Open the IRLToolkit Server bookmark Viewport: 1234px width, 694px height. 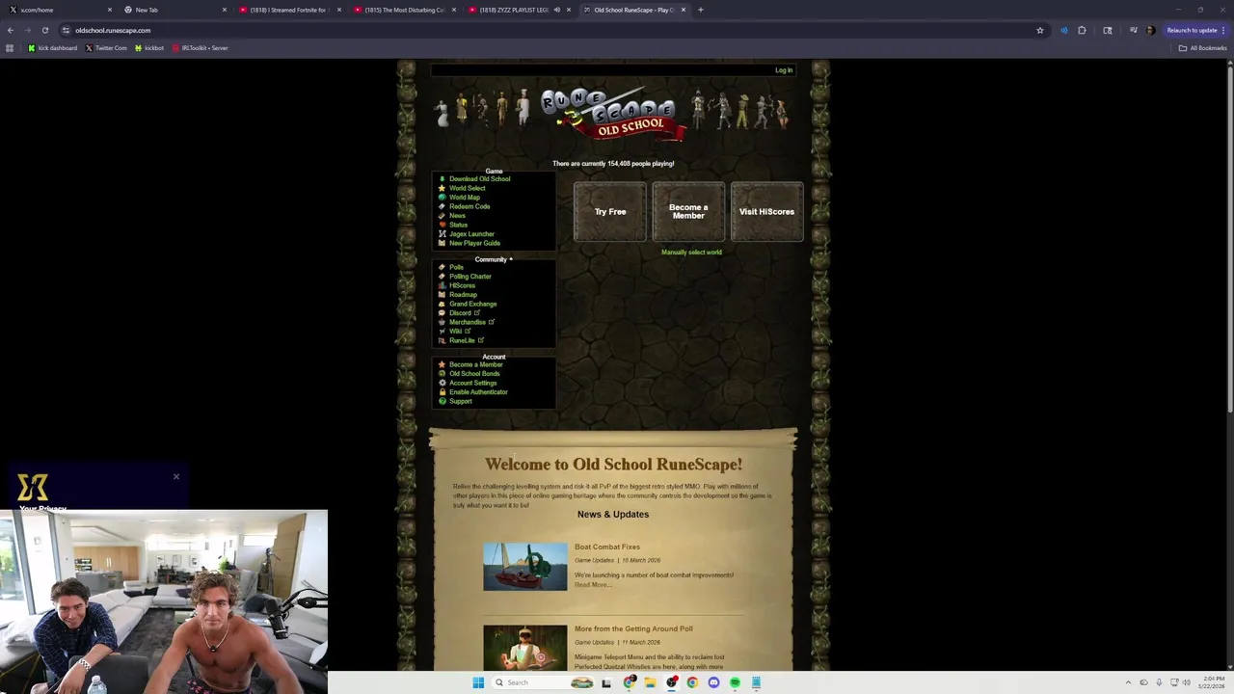coord(200,48)
